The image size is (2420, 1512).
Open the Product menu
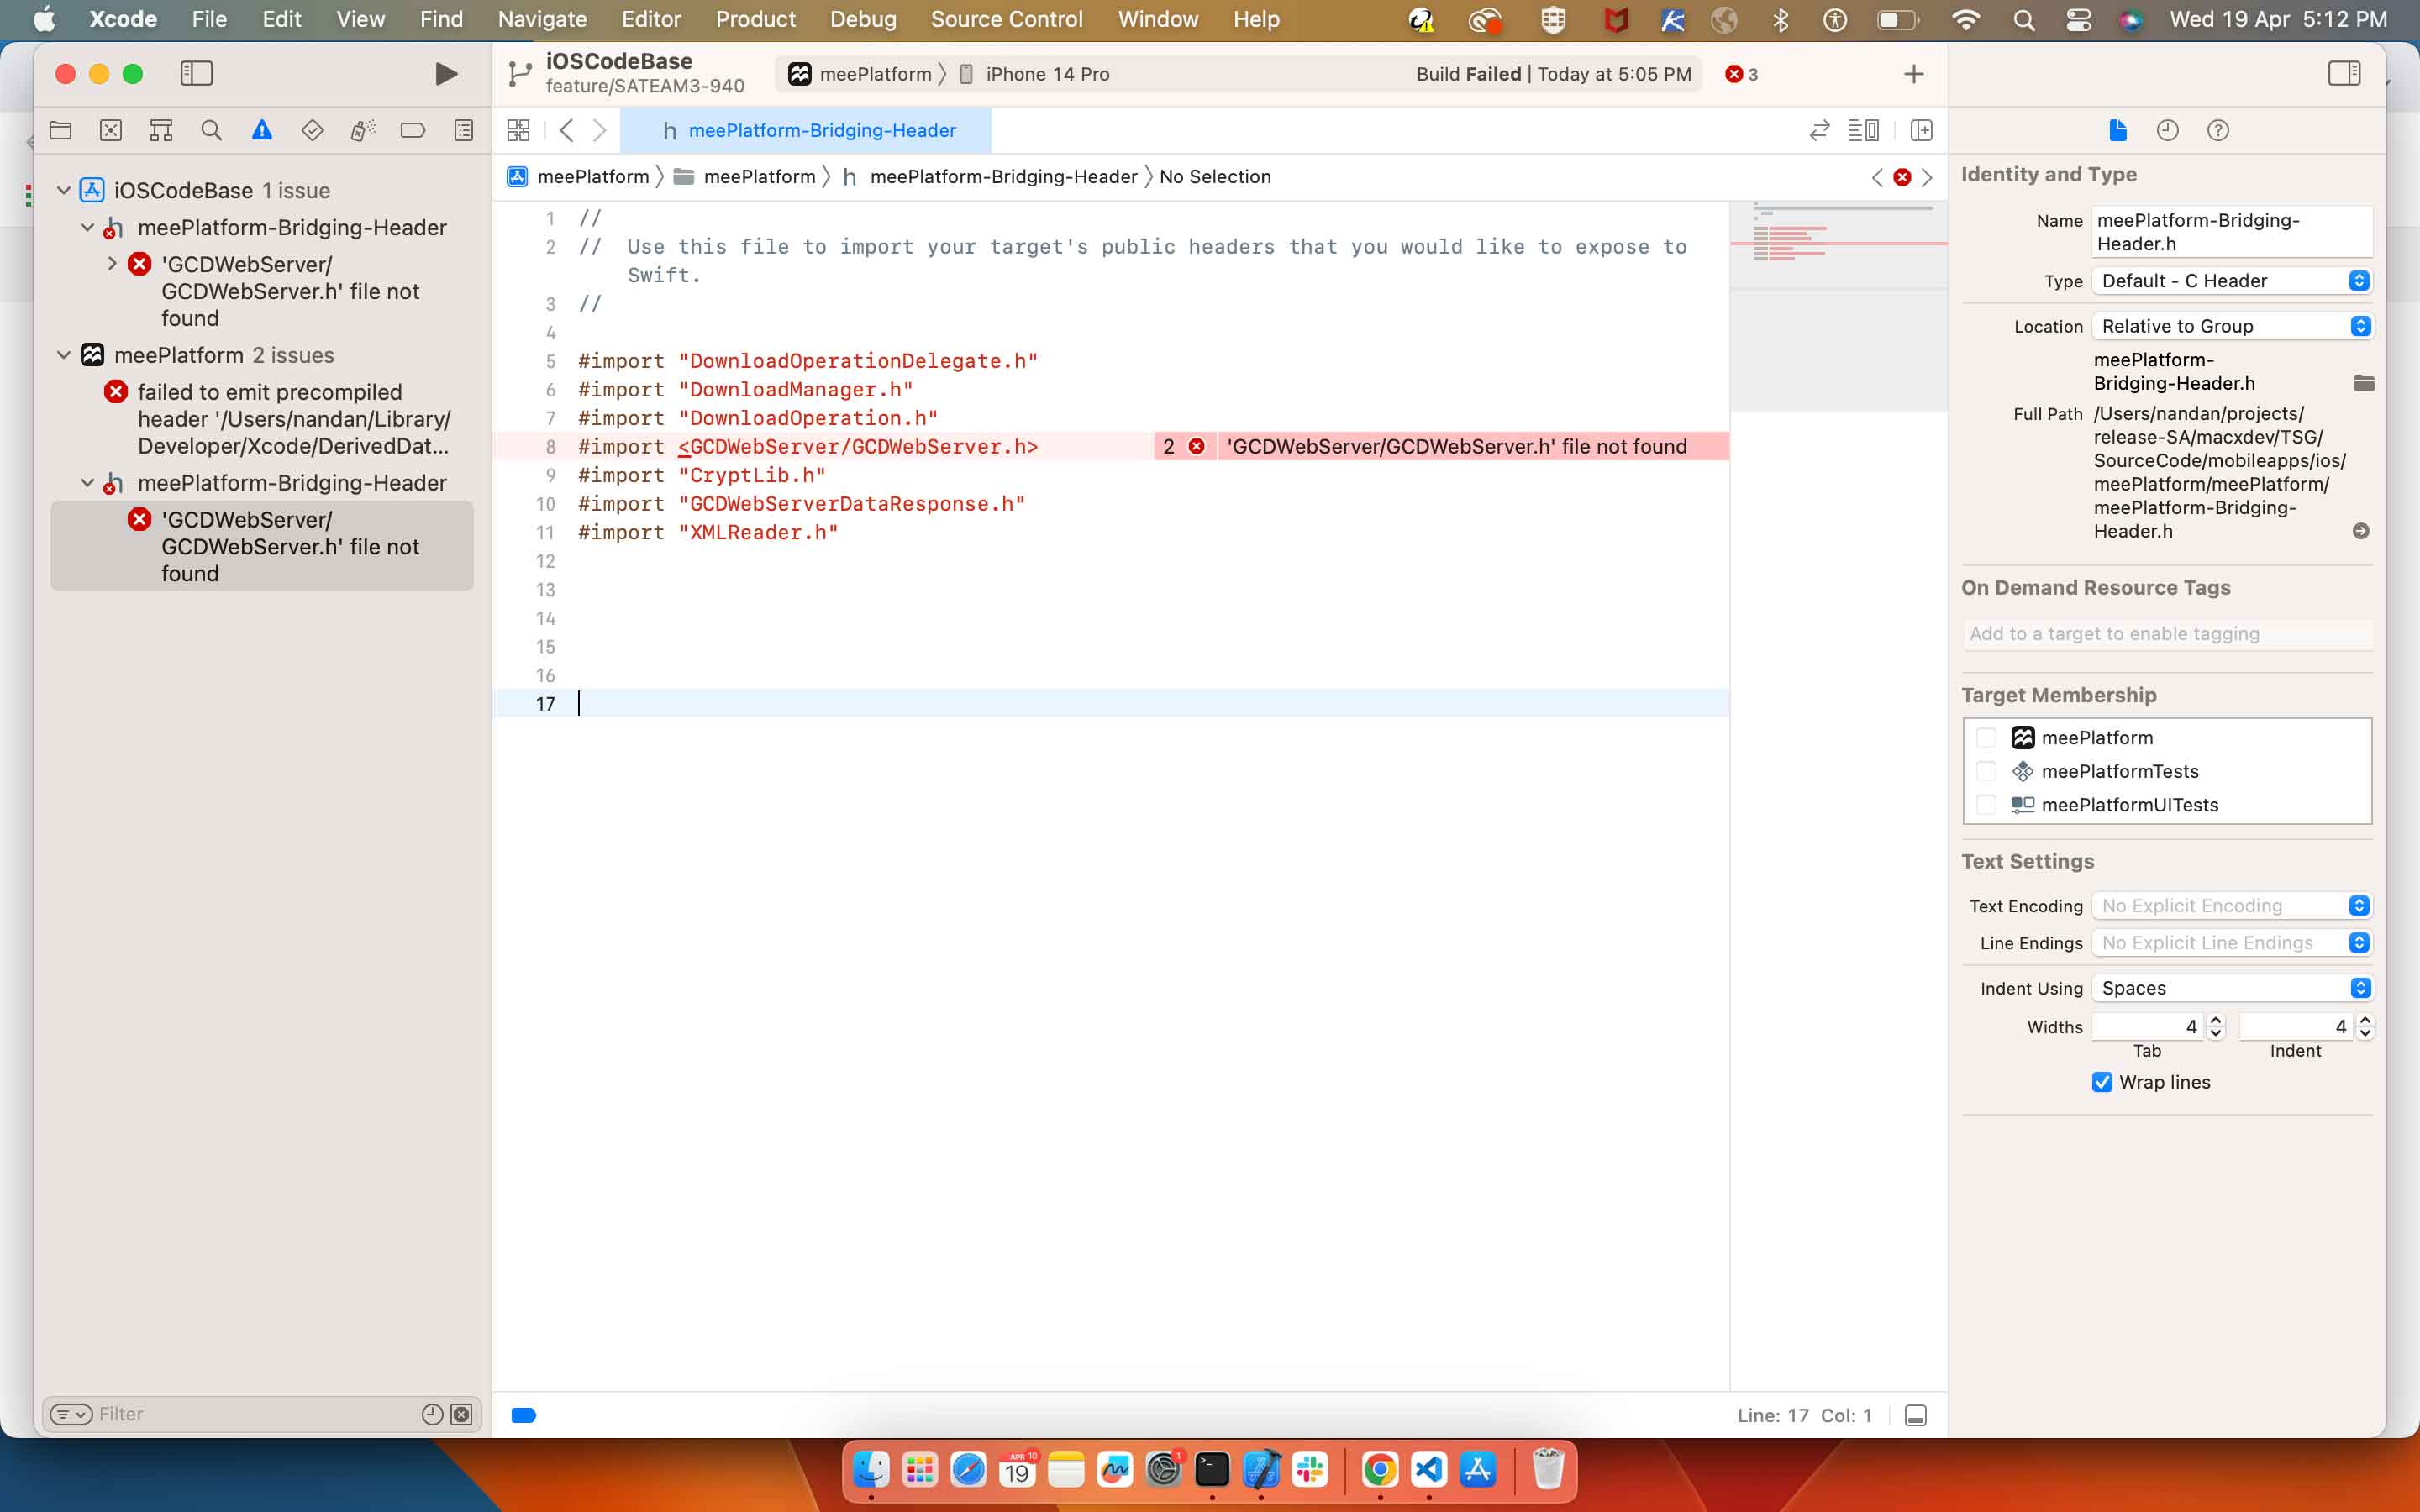(x=755, y=19)
